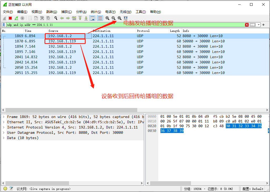
Task: Zoom out the packet text
Action: pyautogui.click(x=114, y=18)
